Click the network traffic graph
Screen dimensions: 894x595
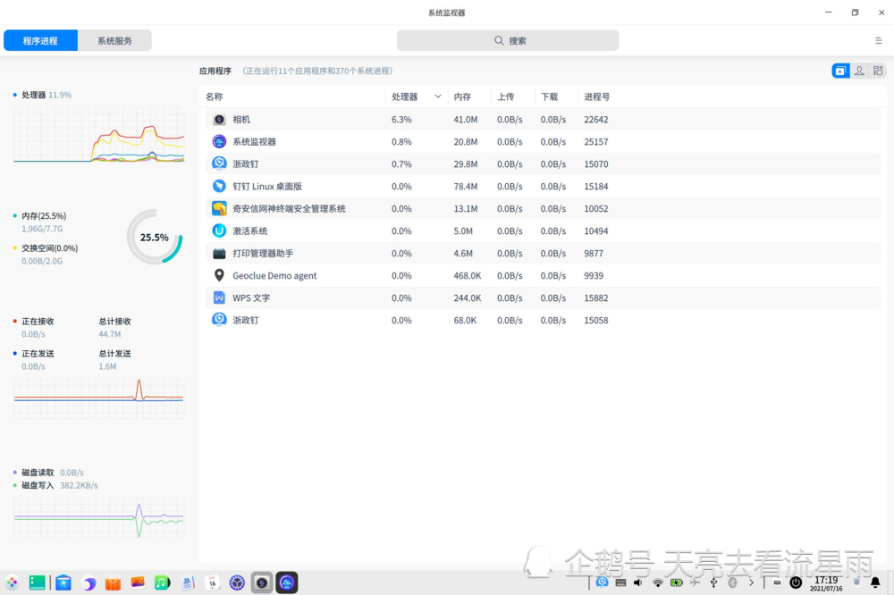click(98, 398)
